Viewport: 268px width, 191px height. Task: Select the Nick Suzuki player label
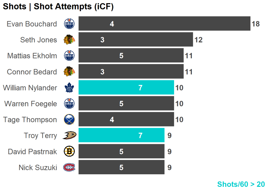(38, 167)
